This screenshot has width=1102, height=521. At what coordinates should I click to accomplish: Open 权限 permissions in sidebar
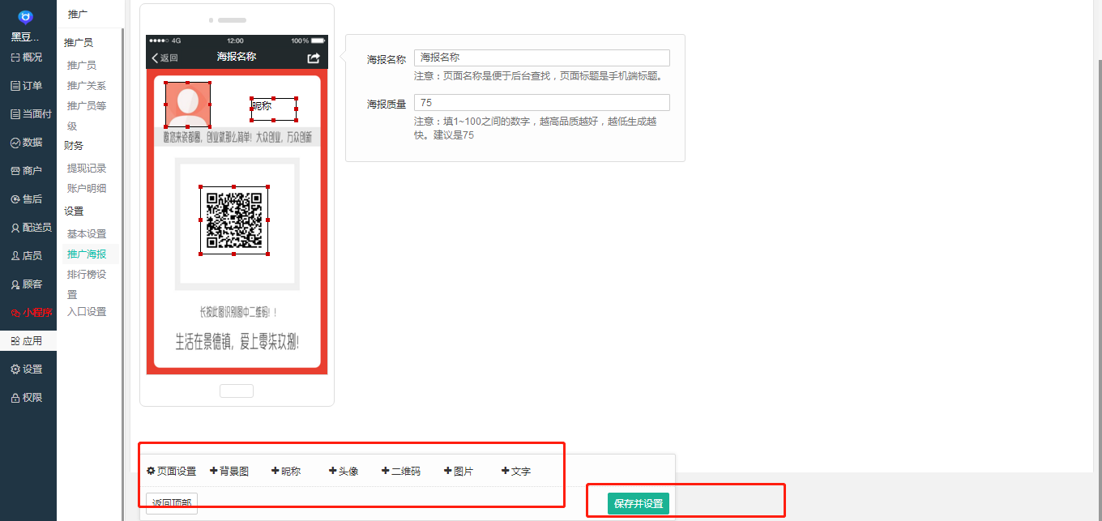27,397
